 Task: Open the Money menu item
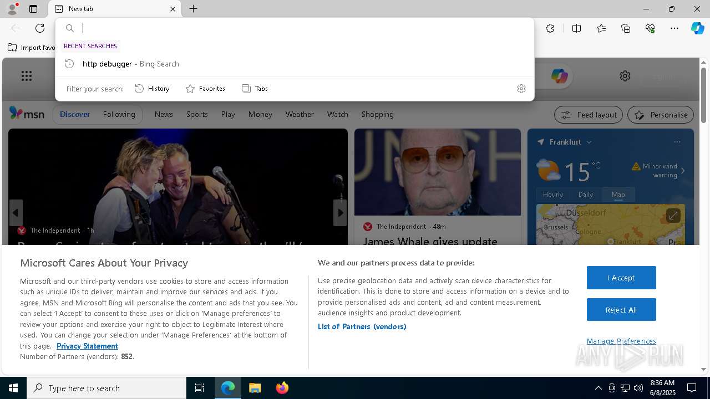pos(260,114)
